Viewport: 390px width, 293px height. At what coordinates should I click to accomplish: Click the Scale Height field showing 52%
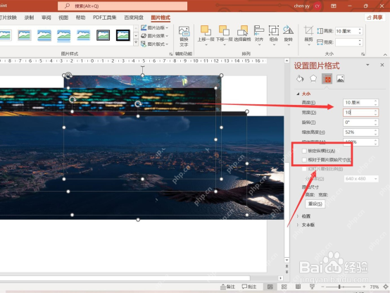pyautogui.click(x=360, y=132)
